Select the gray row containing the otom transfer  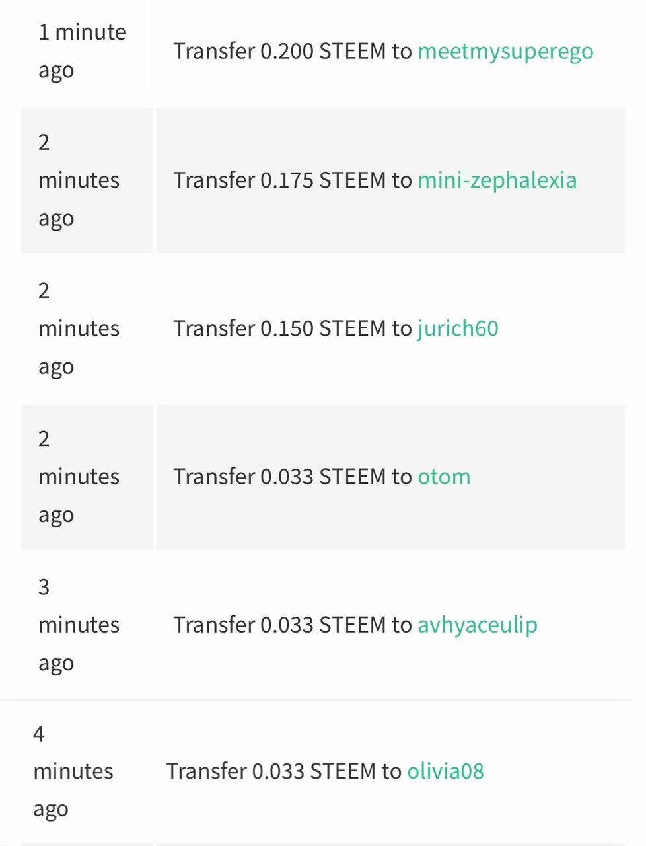point(323,477)
